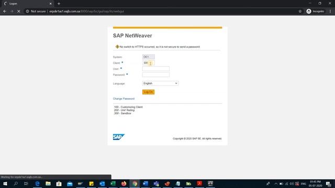Open Adobe Acrobat from taskbar
This screenshot has height=188, width=335.
tap(199, 183)
